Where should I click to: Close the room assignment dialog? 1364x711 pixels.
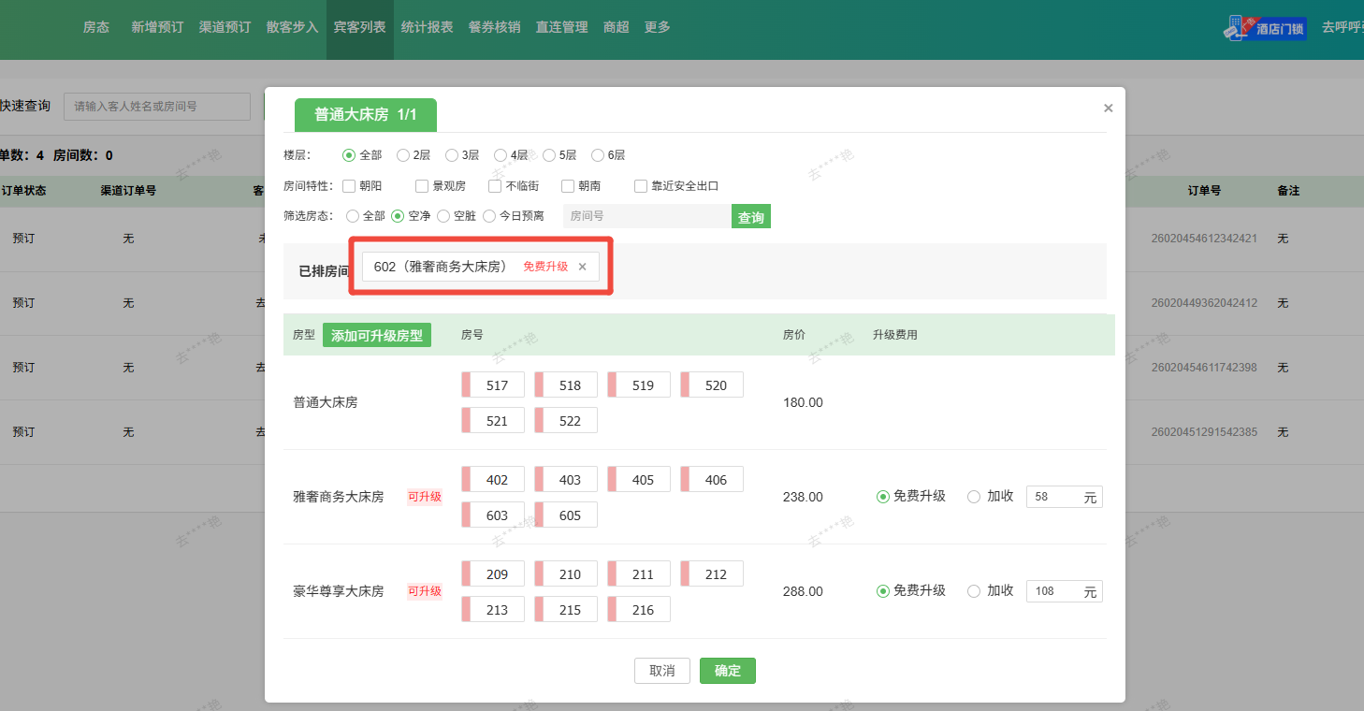[1108, 109]
